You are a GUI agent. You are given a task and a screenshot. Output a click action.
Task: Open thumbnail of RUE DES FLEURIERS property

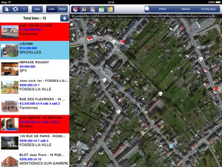coord(10,106)
